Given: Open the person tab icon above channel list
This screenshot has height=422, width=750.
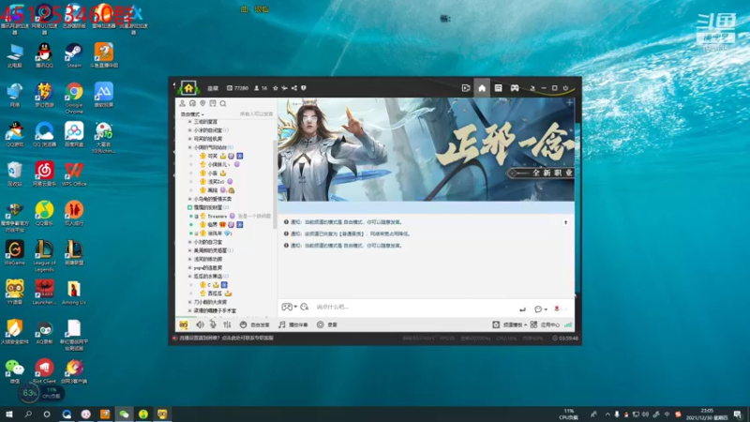Looking at the screenshot, I should point(182,103).
